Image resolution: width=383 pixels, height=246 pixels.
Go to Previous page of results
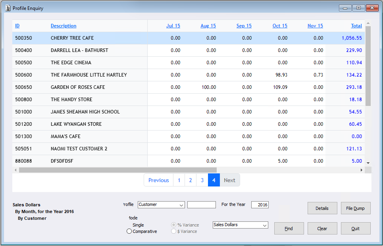[x=158, y=180]
